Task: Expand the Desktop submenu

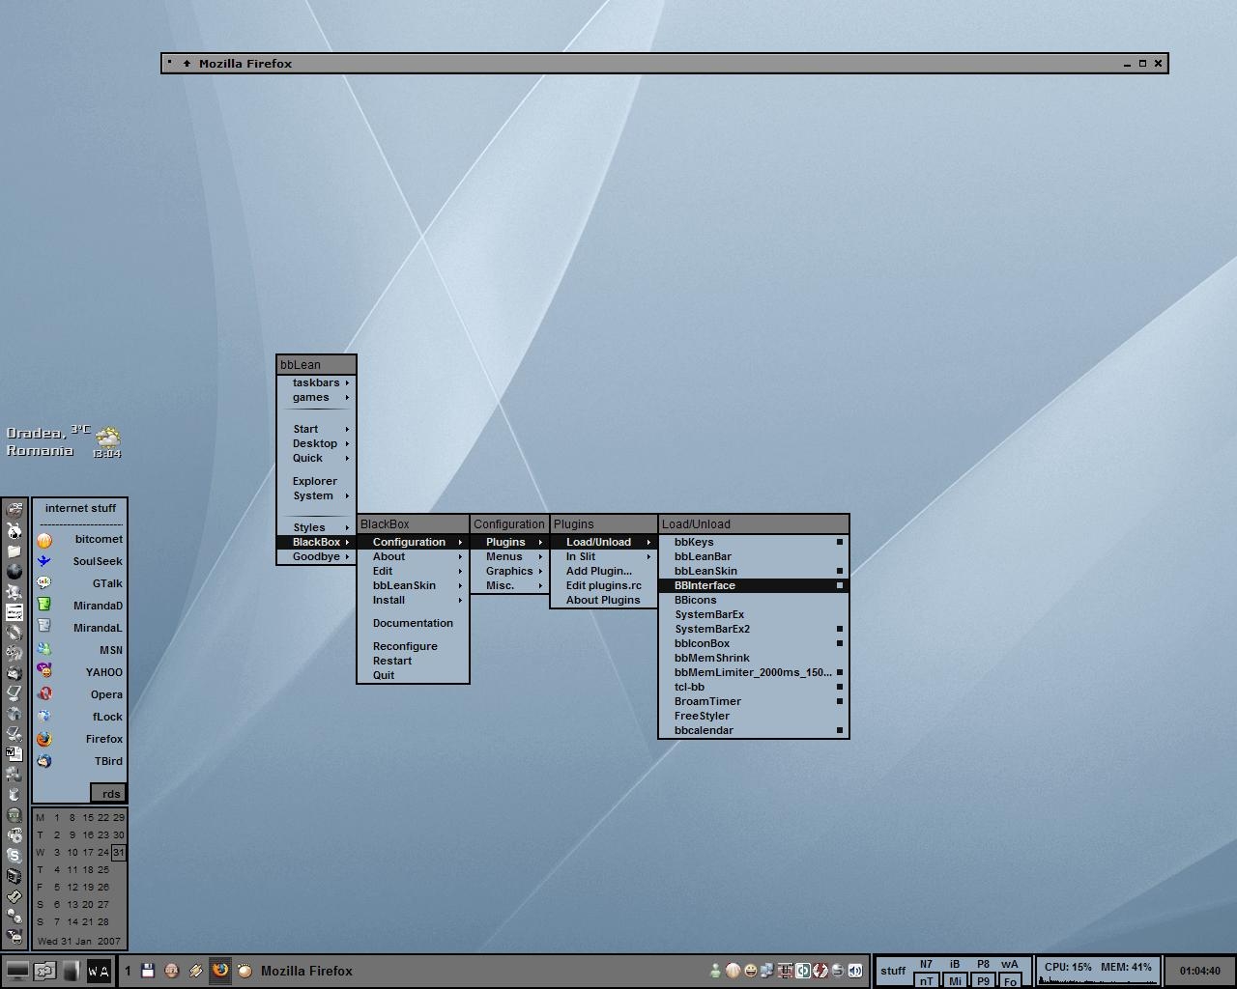Action: [x=316, y=443]
